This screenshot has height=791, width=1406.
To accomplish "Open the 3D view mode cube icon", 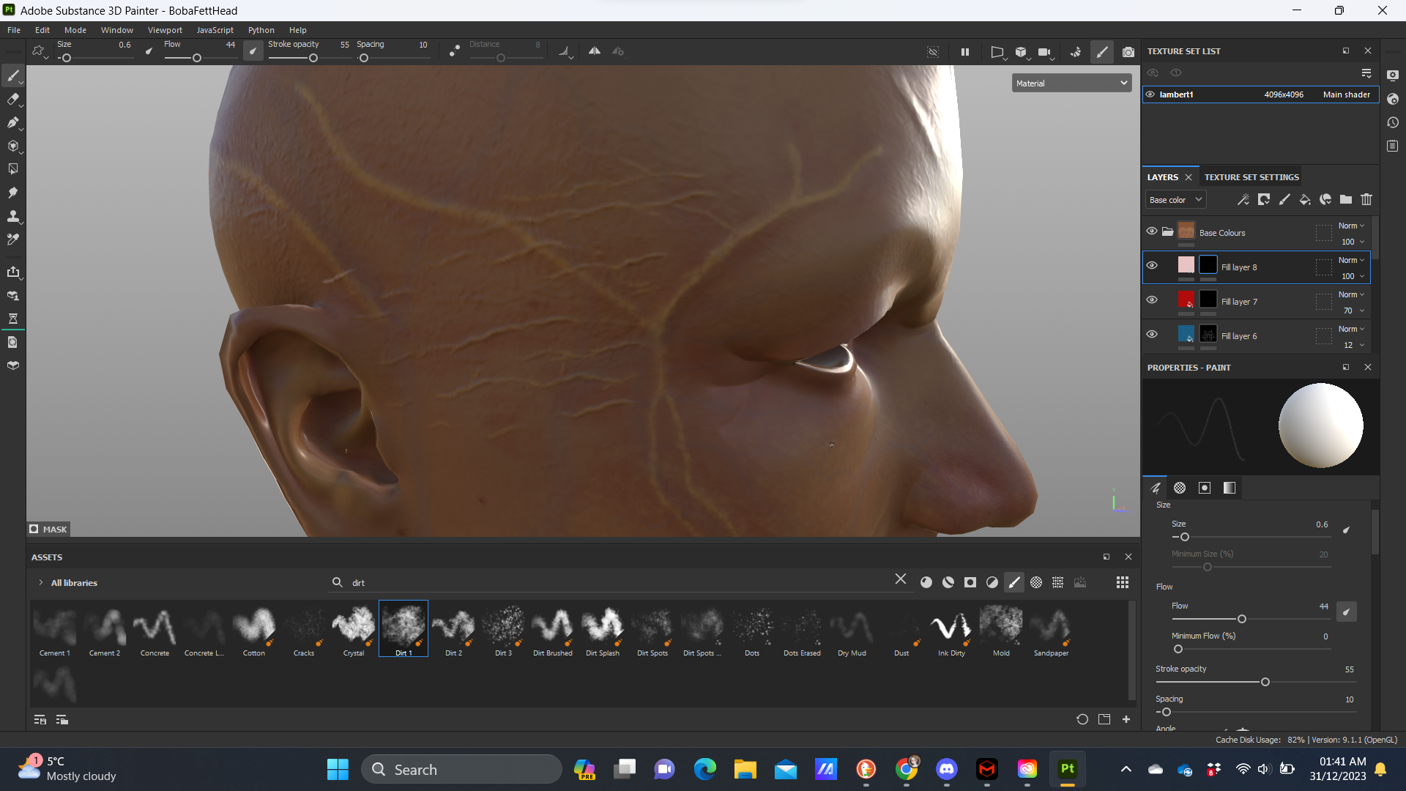I will (1021, 52).
